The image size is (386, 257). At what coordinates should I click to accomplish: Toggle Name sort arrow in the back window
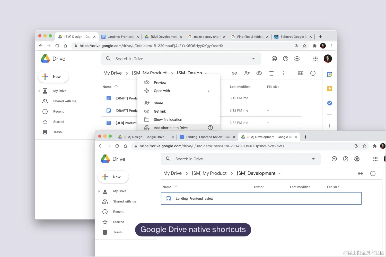[x=116, y=87]
